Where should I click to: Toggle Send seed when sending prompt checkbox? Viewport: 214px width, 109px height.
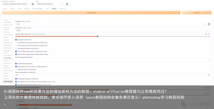pos(16,51)
